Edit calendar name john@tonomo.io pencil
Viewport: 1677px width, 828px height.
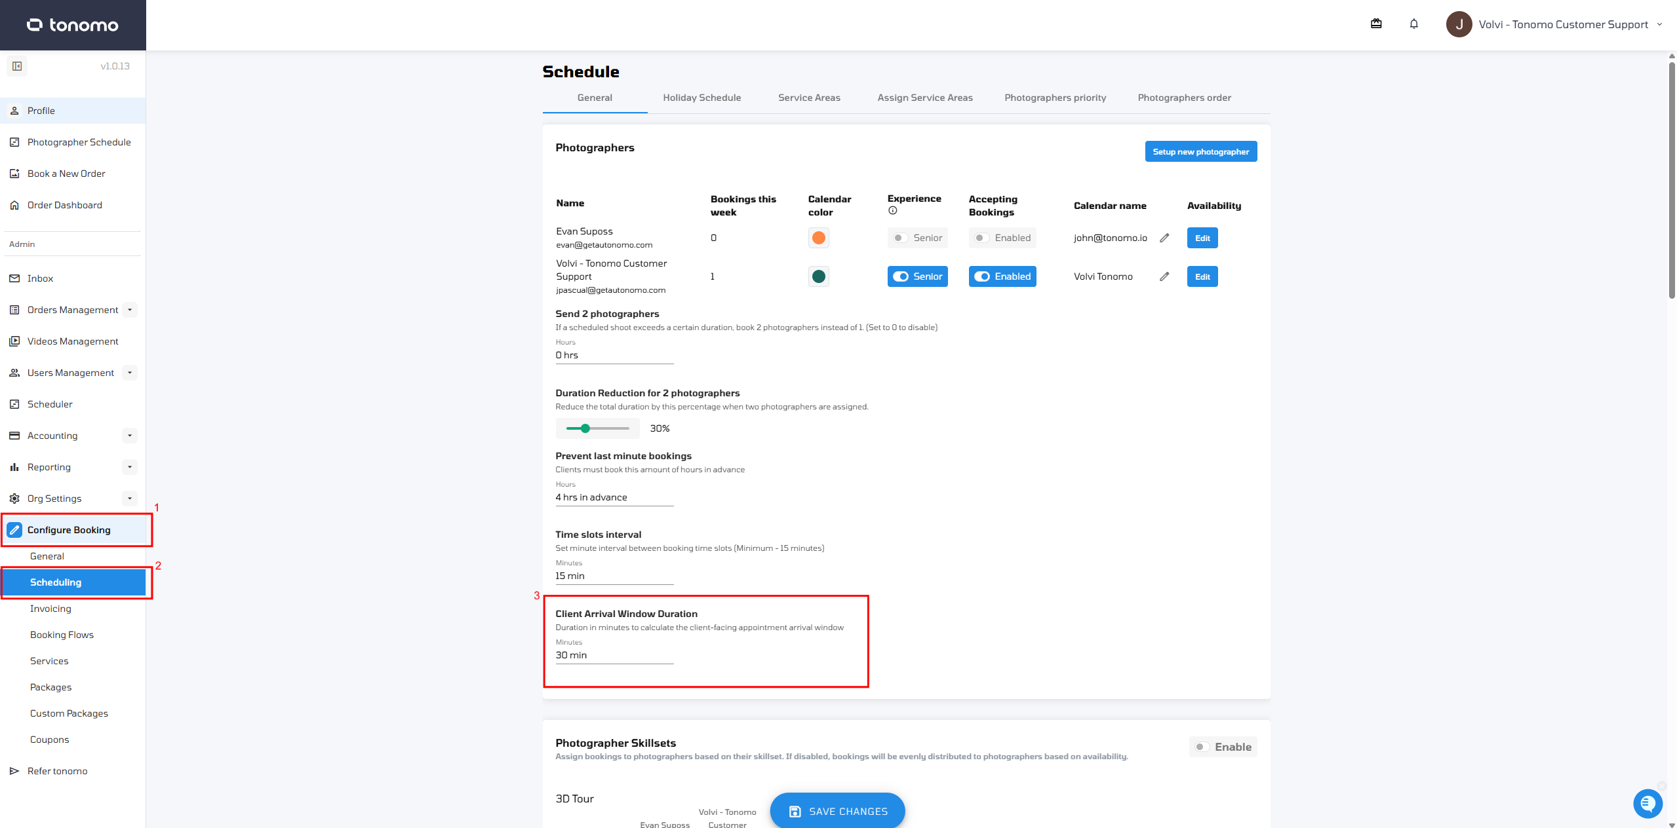tap(1164, 238)
